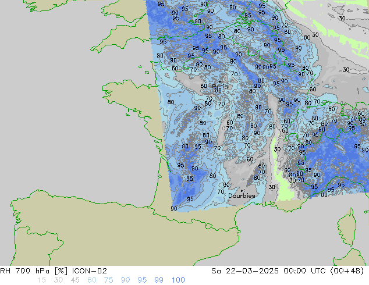This screenshot has width=369, height=285.
Task: Select the Dourbies city label
Action: pyautogui.click(x=242, y=196)
